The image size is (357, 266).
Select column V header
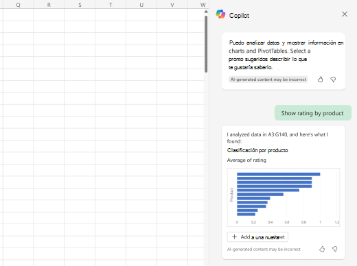point(172,5)
